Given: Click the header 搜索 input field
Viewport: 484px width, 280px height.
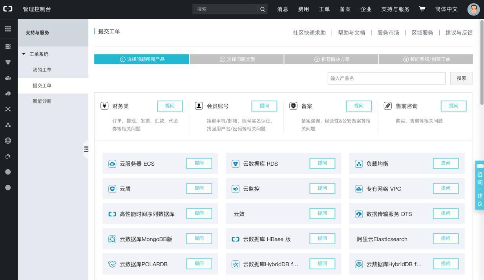Looking at the screenshot, I should point(225,9).
